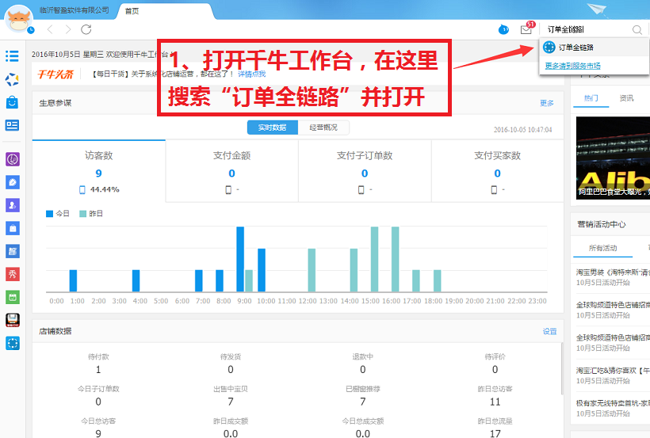Click the 44.44% mobile share value

[105, 189]
